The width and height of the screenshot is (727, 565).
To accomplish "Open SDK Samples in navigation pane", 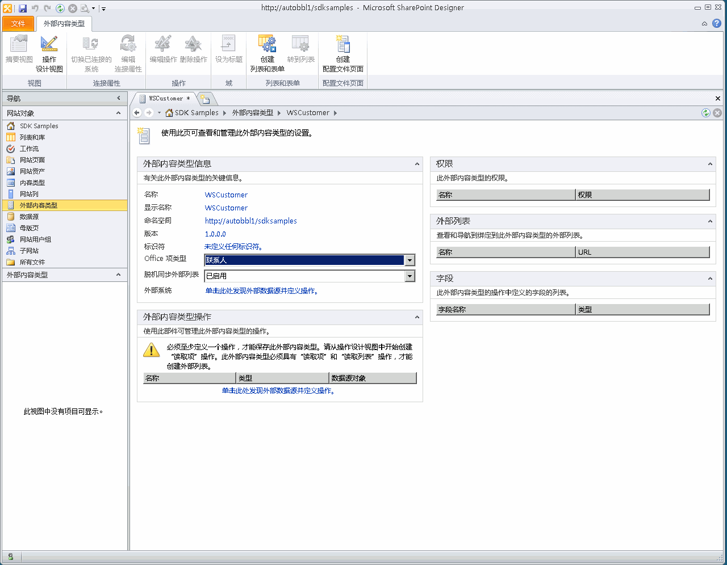I will point(39,126).
